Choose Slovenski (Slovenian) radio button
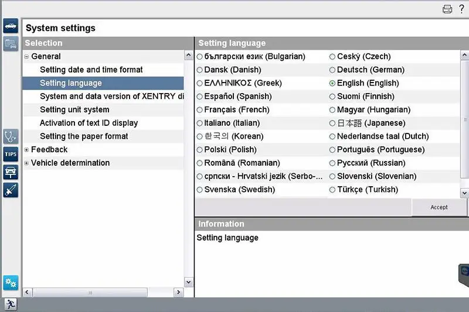 [332, 176]
